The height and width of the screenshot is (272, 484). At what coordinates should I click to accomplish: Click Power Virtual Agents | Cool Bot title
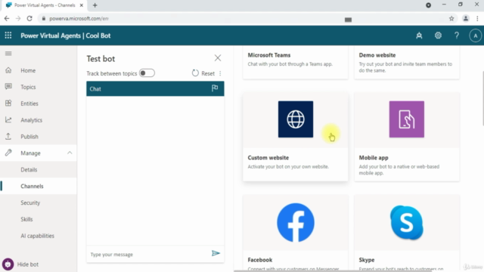click(x=66, y=36)
